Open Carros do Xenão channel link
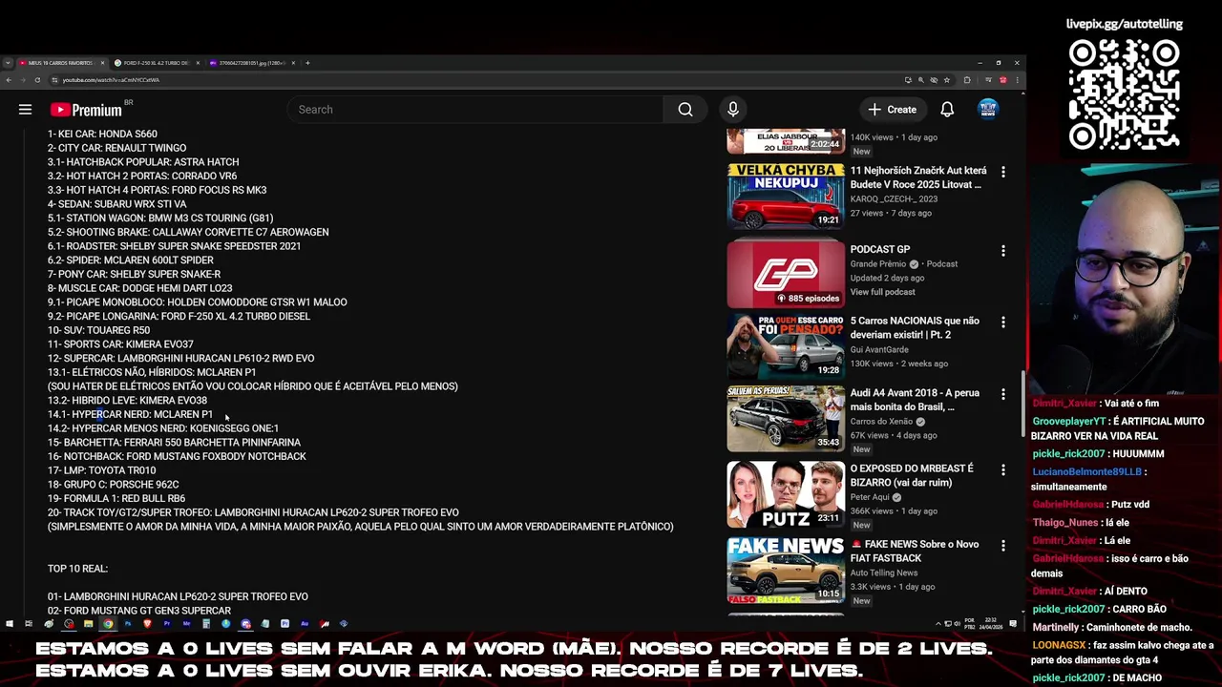 point(881,422)
